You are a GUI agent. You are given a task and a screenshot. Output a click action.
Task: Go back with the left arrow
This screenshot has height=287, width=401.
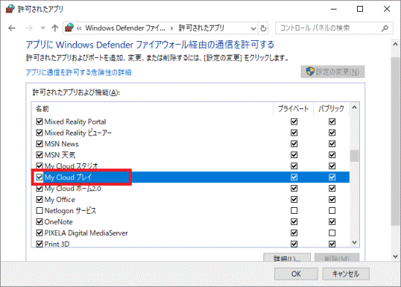click(12, 28)
